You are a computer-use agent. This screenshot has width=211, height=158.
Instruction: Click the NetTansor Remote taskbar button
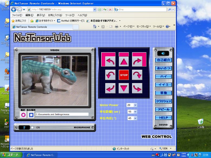(41, 155)
